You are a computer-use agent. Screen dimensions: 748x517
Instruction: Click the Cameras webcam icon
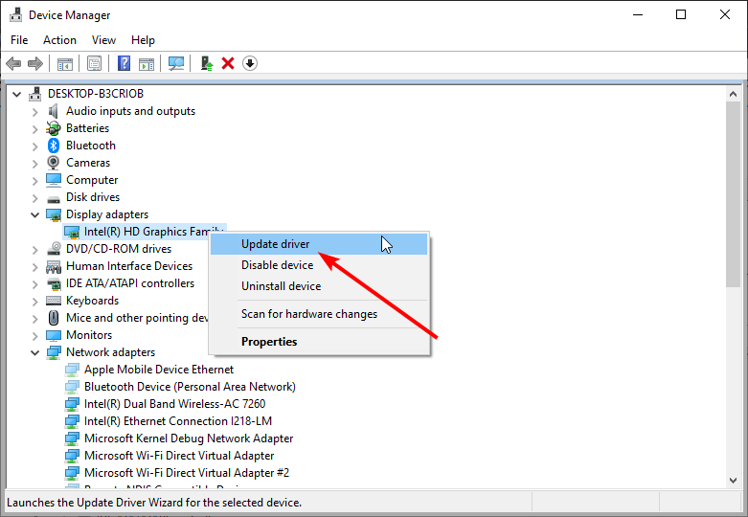pyautogui.click(x=54, y=163)
